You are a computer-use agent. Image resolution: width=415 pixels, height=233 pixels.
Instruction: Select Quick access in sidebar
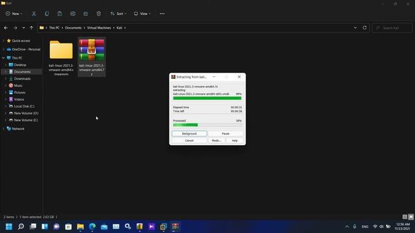pyautogui.click(x=21, y=41)
